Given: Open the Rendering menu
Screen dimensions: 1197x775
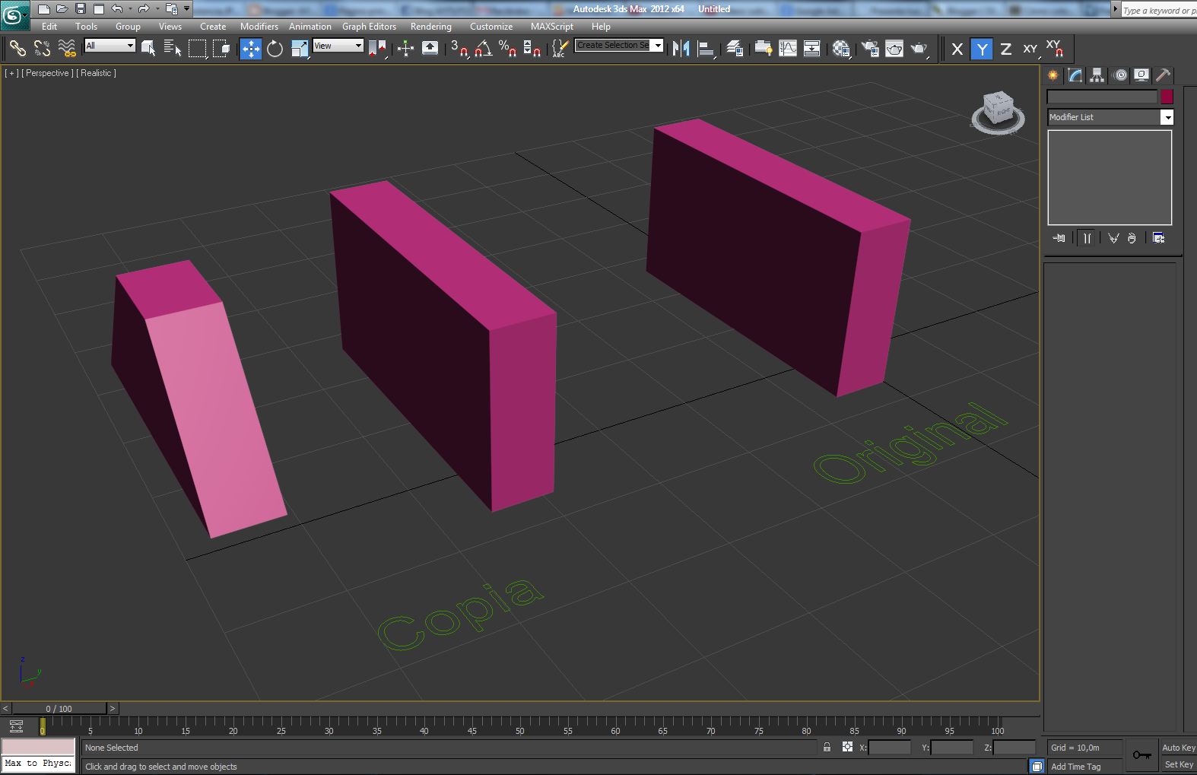Looking at the screenshot, I should pyautogui.click(x=430, y=26).
